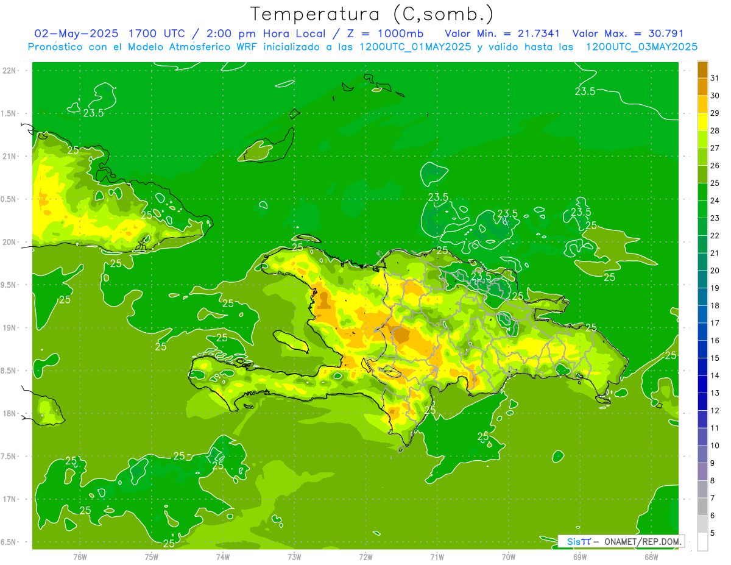
Task: Click 'ONAMET/REP.DOM.' credit text
Action: 642,541
